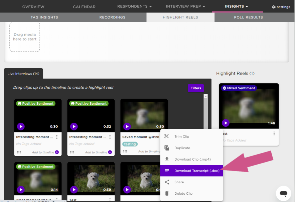The image size is (295, 202).
Task: Choose Download Clip (.mp4)
Action: pos(191,159)
